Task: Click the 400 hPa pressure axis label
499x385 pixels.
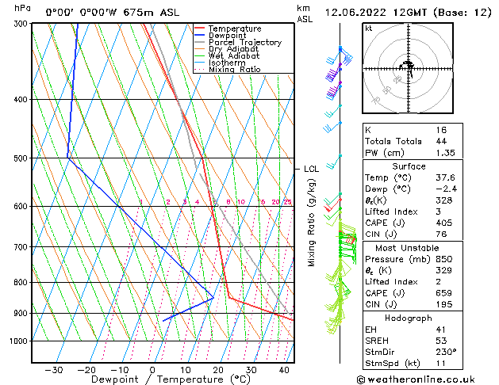Action: tap(22, 100)
